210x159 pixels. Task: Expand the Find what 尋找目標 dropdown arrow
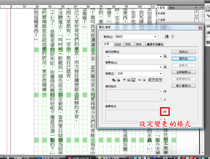point(160,57)
